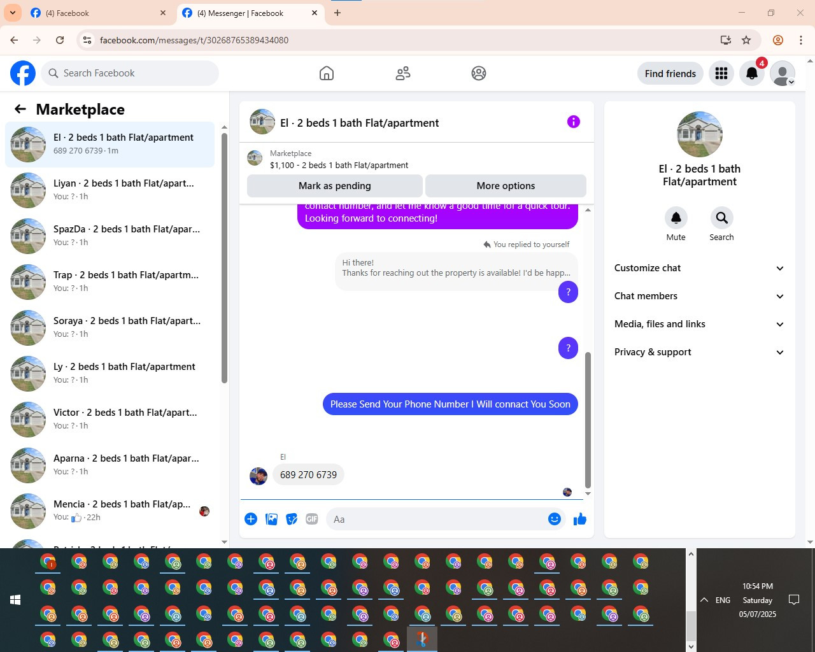Open the account profile avatar menu
This screenshot has height=652, width=815.
pos(783,73)
